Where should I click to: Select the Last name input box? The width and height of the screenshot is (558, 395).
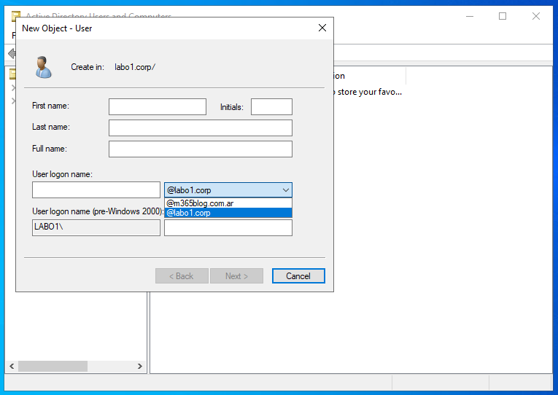[x=200, y=128]
